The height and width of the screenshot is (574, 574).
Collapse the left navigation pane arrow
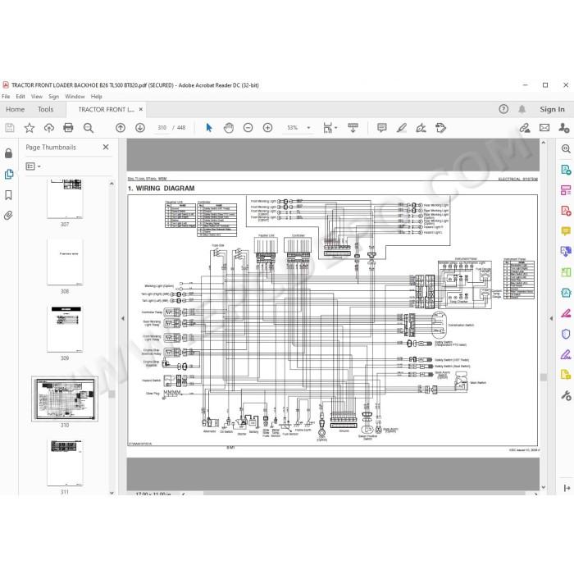tap(123, 318)
